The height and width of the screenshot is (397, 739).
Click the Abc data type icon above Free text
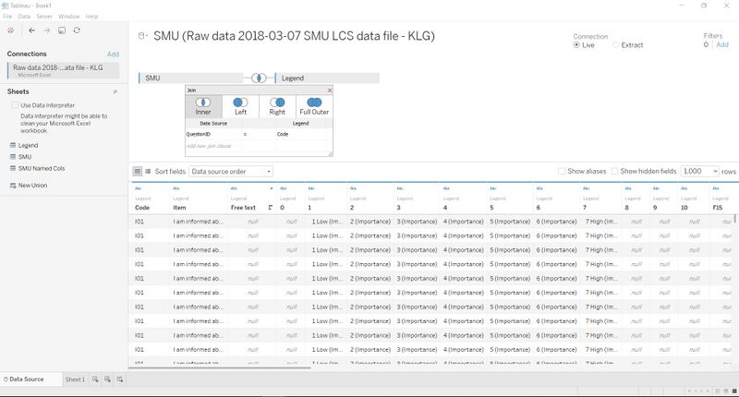point(234,188)
